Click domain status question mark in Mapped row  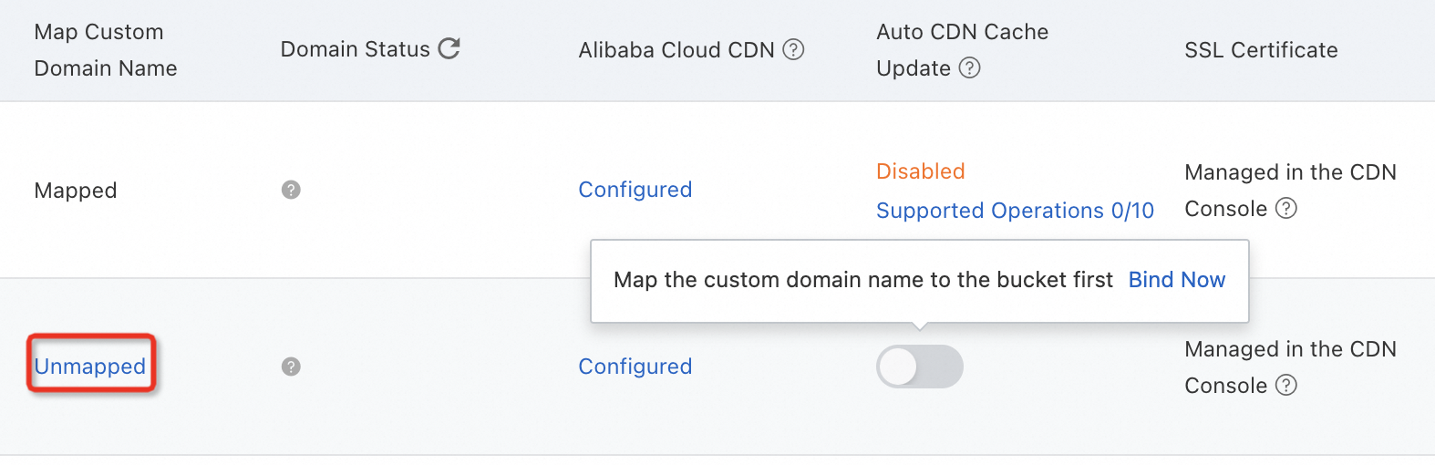coord(291,190)
